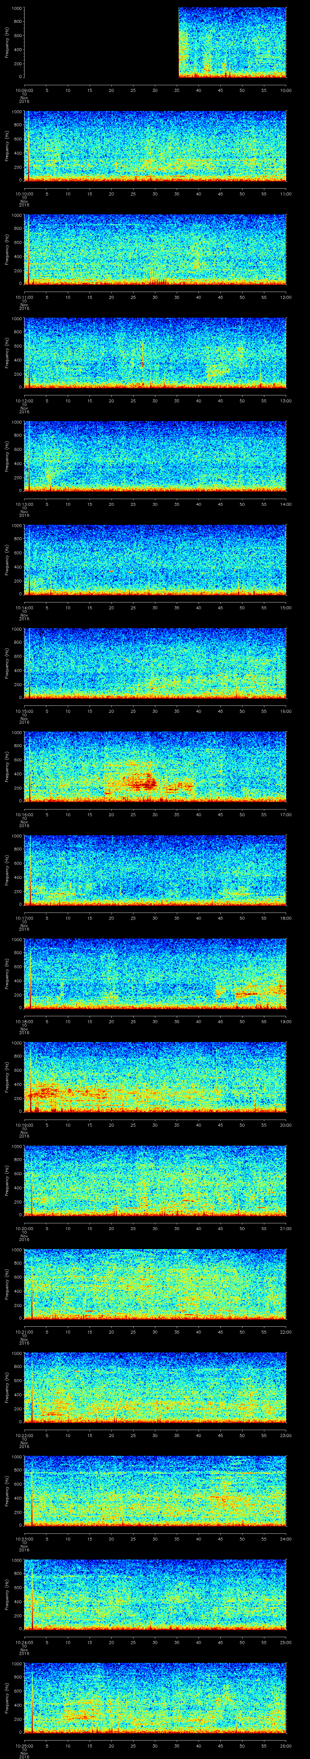Viewport: 310px width, 1759px height.
Task: Select the spectrogram panel starting at 10:20:00
Action: point(155,1181)
